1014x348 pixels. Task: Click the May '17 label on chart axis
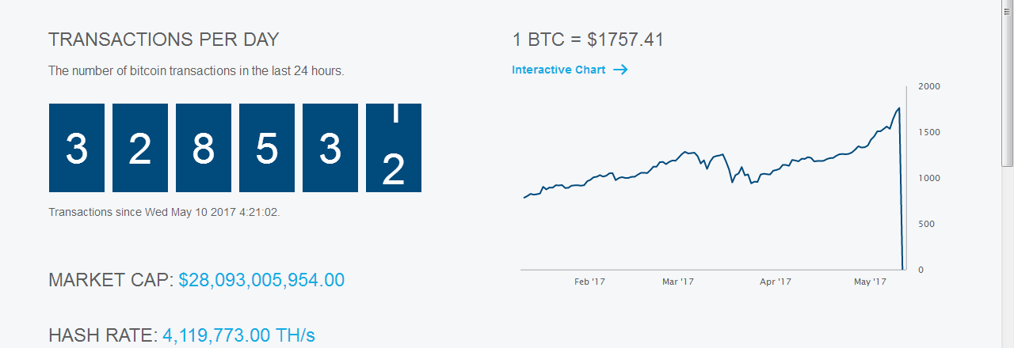point(870,282)
